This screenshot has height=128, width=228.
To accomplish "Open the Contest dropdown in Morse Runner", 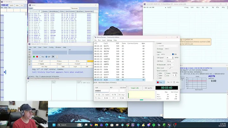I will click(168, 46).
